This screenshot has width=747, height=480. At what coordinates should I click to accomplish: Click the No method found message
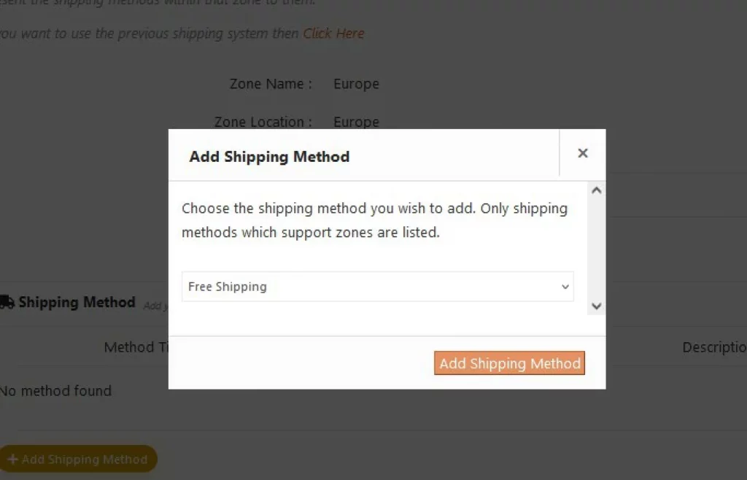click(x=56, y=391)
